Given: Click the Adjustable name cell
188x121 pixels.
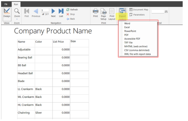Looking at the screenshot, I should coord(26,51).
